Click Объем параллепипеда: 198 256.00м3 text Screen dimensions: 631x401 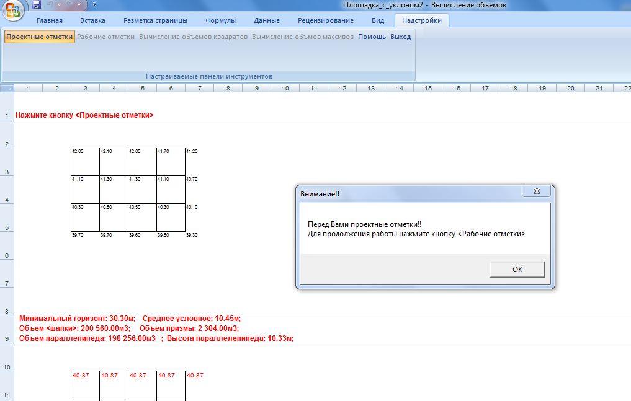tap(87, 338)
